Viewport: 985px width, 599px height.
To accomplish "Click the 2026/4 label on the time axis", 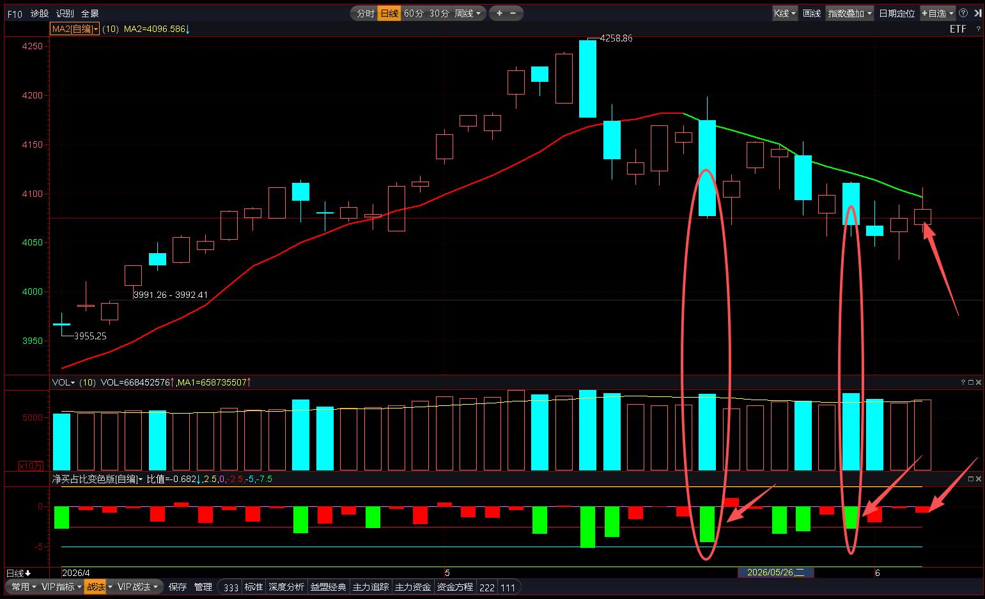I will pos(76,573).
